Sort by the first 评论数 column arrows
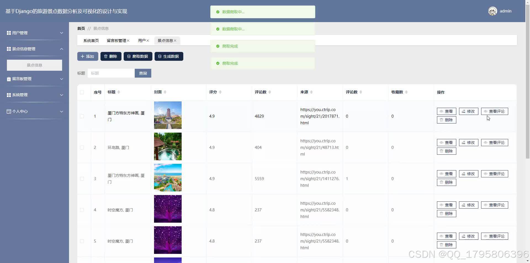The image size is (530, 263). click(x=270, y=92)
